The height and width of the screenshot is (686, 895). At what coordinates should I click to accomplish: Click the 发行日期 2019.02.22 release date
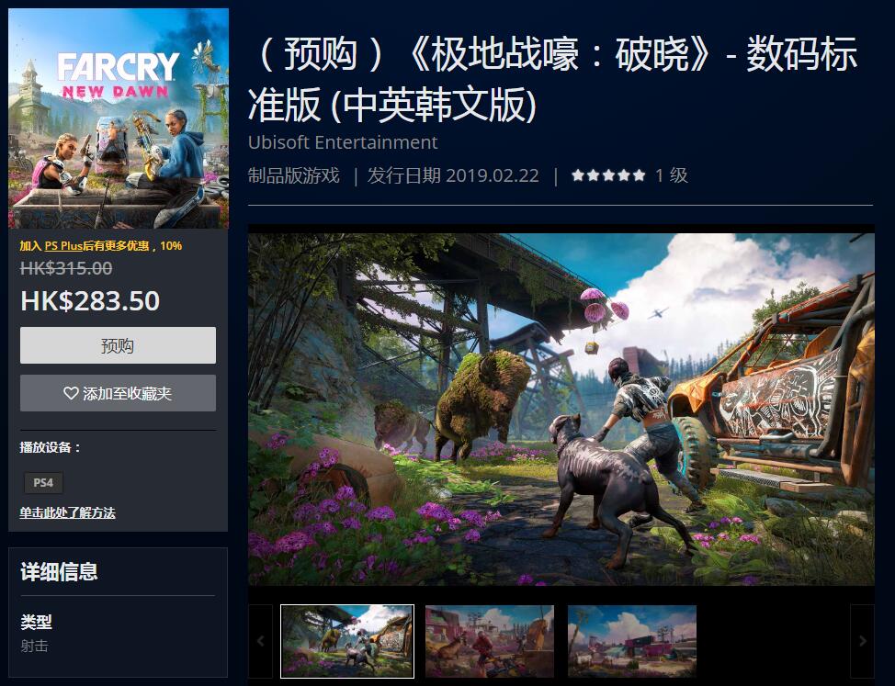click(453, 175)
